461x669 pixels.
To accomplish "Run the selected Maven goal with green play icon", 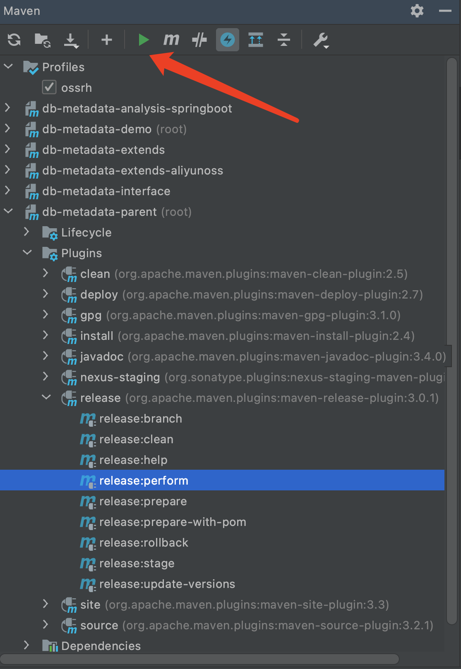I will 143,40.
